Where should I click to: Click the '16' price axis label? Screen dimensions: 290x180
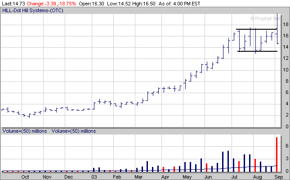click(286, 36)
